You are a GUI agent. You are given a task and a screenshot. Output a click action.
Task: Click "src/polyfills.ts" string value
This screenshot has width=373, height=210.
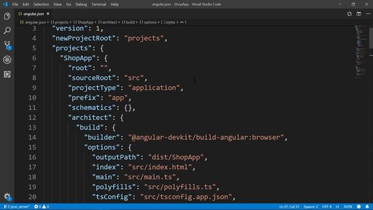click(x=180, y=187)
